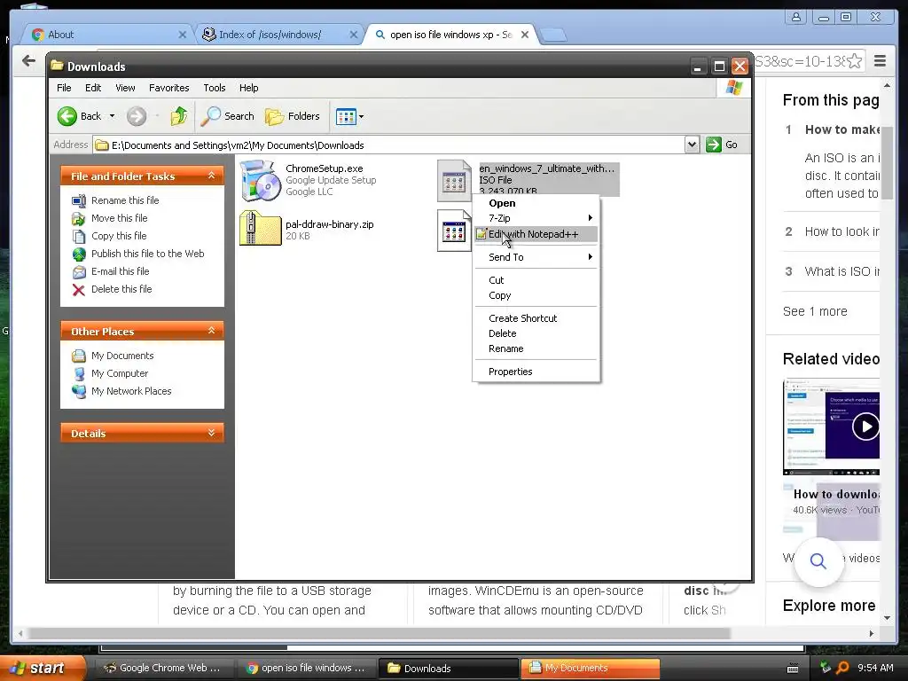Screen dimensions: 908x681
Task: Go up one folder level icon
Action: (x=179, y=116)
